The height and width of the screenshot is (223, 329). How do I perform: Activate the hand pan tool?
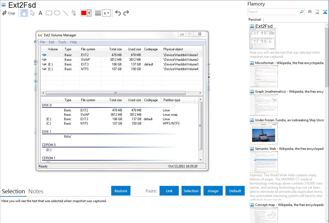tap(24, 13)
